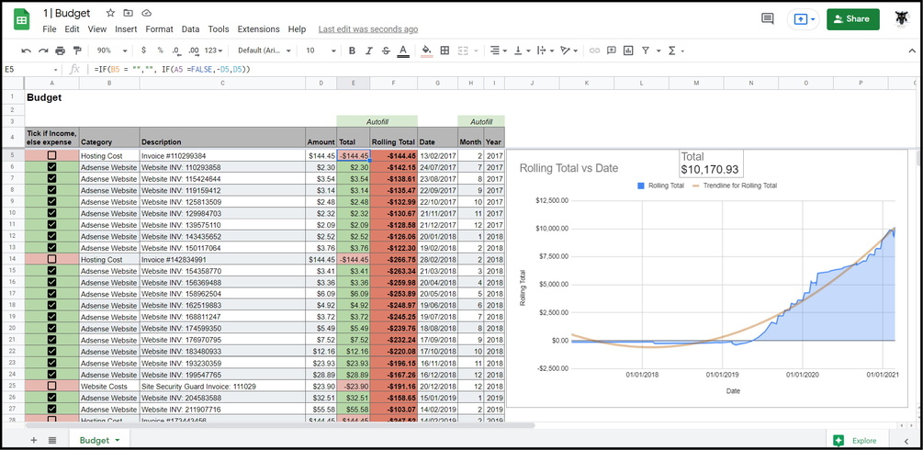The image size is (923, 450).
Task: Open the Budget sheet tab arrow menu
Action: (x=118, y=441)
